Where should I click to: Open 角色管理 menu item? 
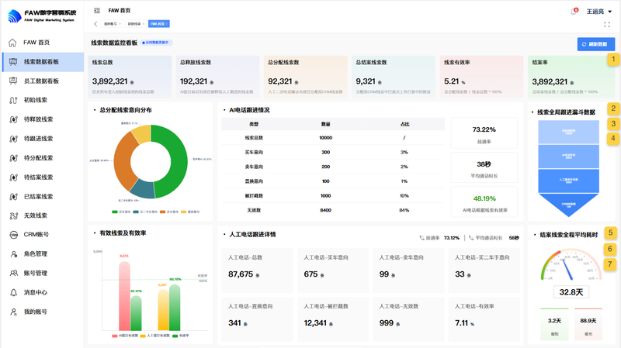43,254
